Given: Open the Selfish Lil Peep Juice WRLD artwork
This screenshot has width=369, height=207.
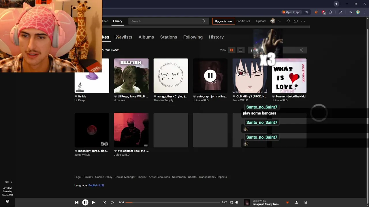Looking at the screenshot, I should tap(131, 76).
